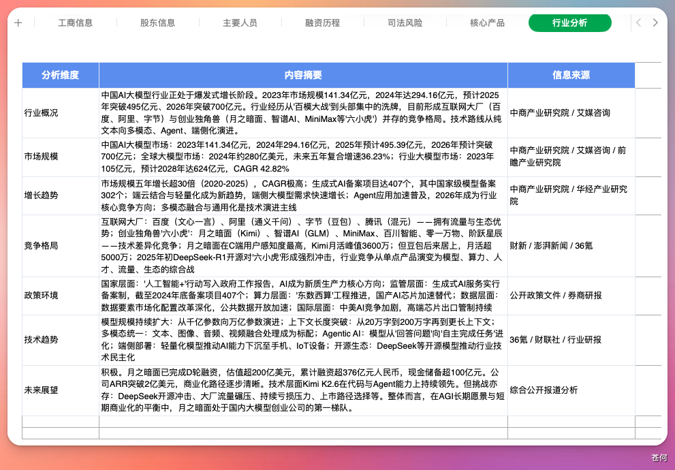Select the 竞争格局 content summary cell
675x470 pixels.
coord(304,246)
